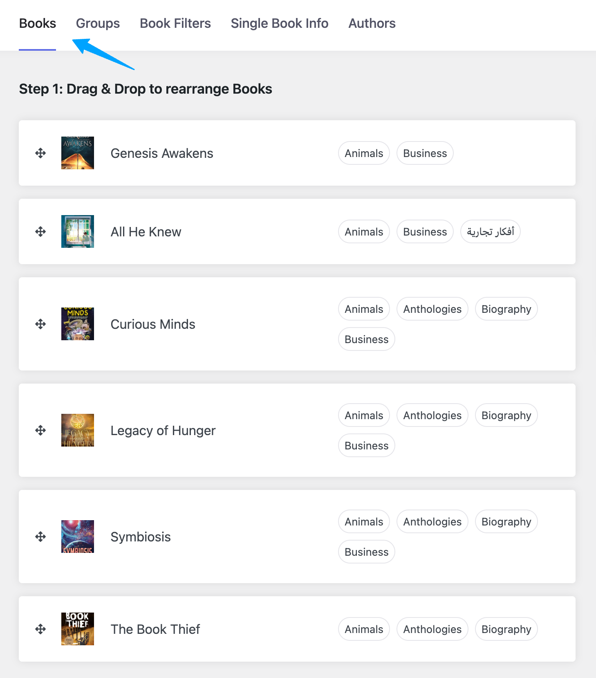Click the Symbiosis cover image
This screenshot has width=596, height=678.
tap(78, 537)
